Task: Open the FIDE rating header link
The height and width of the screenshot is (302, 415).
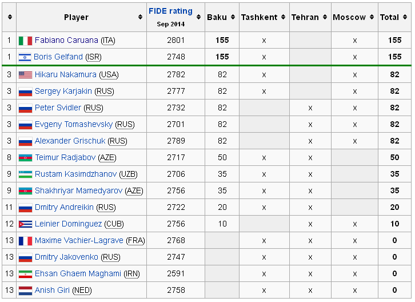Action: [x=170, y=11]
